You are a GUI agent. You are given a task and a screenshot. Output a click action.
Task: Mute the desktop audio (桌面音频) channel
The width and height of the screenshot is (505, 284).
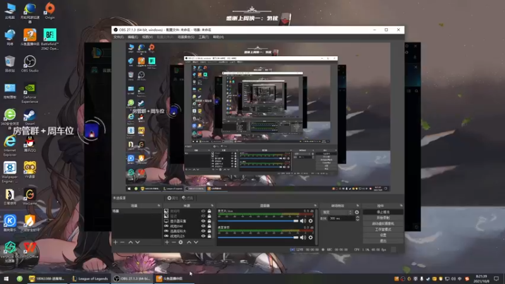pos(303,237)
